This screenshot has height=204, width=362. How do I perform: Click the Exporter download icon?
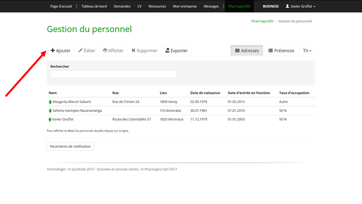click(168, 50)
